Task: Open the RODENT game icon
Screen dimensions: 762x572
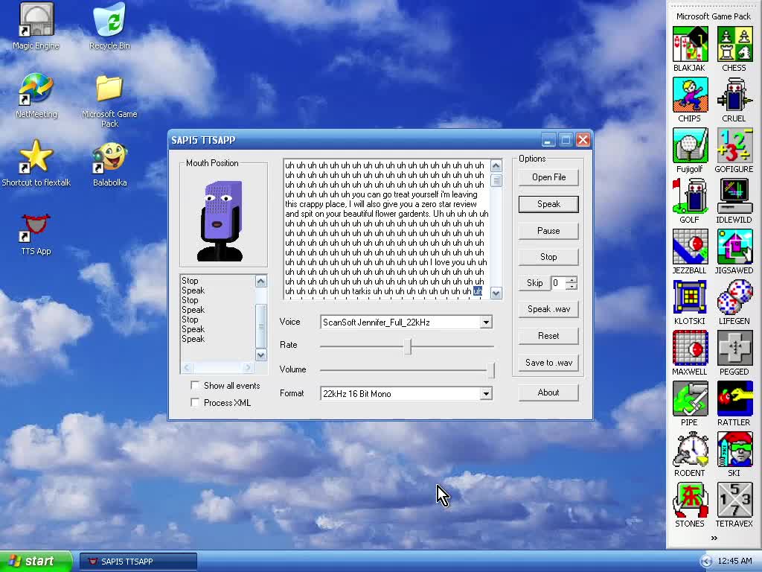Action: click(690, 454)
